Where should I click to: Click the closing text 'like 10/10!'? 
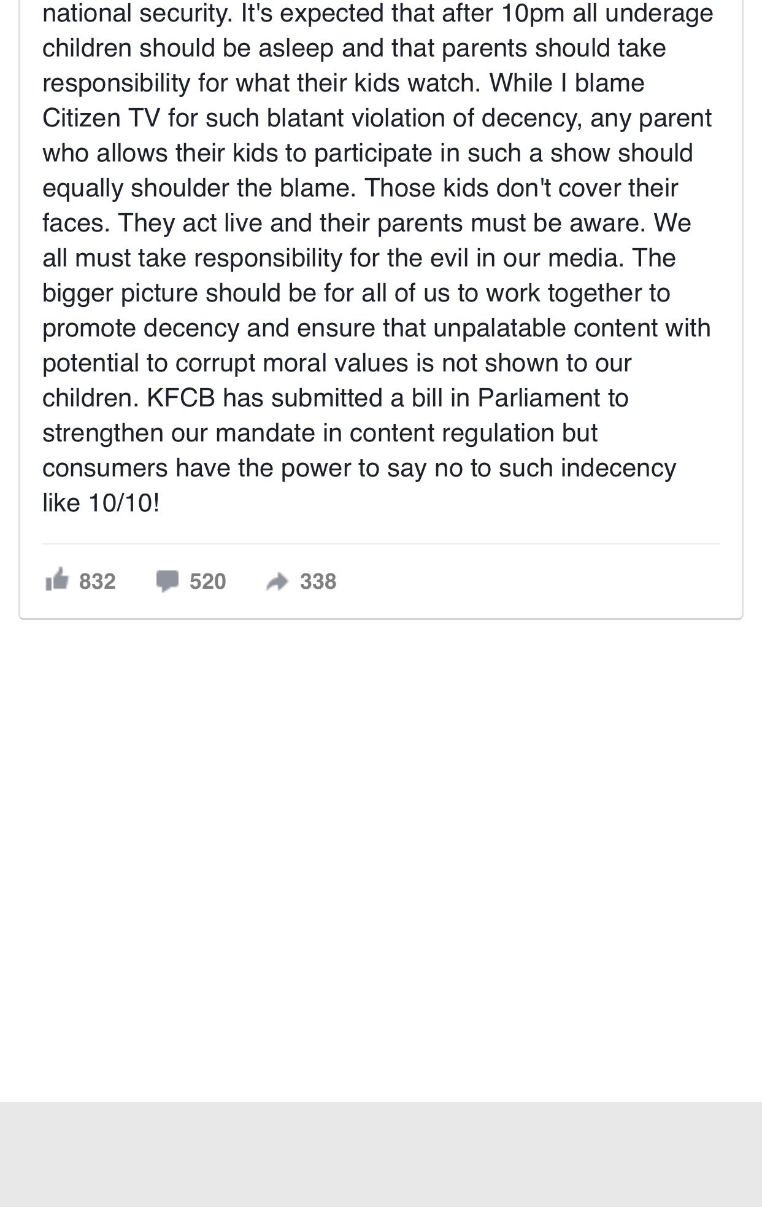(x=101, y=503)
